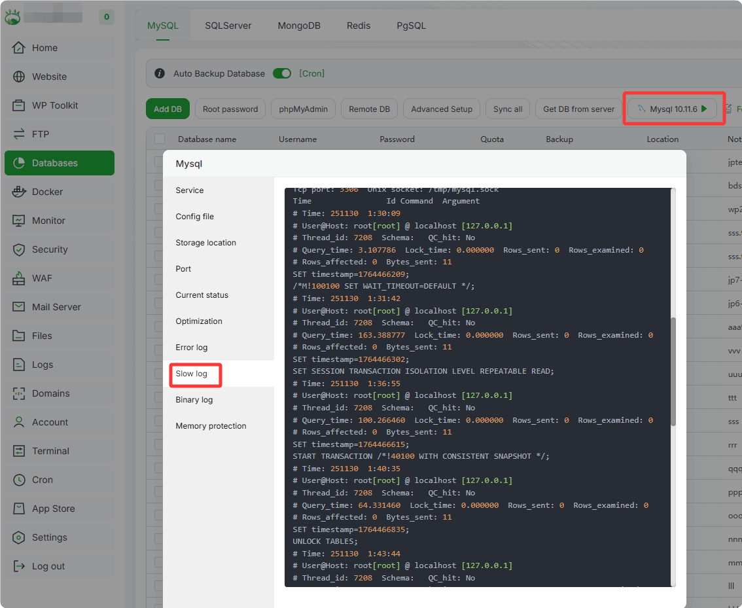
Task: Check the select-all databases checkbox
Action: [x=160, y=139]
